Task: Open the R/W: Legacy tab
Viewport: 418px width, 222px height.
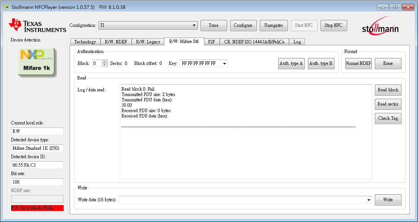Action: [148, 42]
